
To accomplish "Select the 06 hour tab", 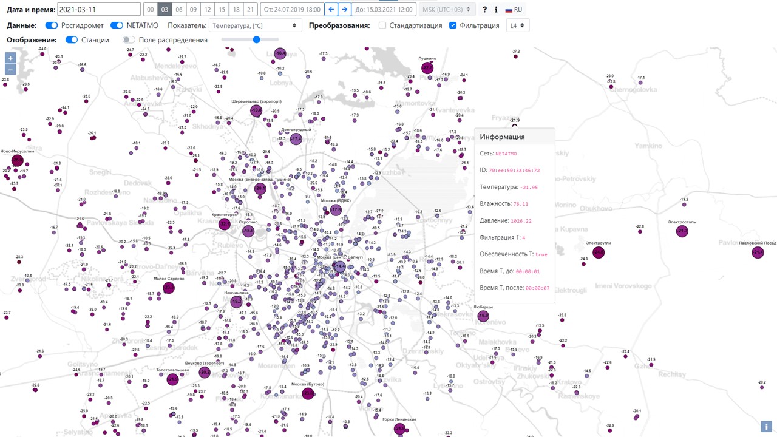I will tap(178, 10).
